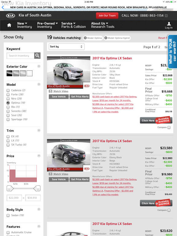
Task: Expand the Pre-Owned Inventory menu
Action: point(47,25)
